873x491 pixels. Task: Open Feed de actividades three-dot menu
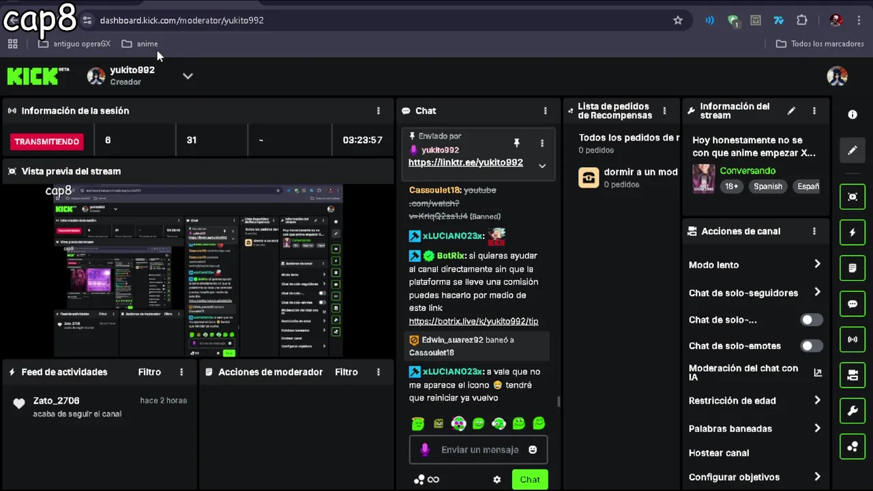pyautogui.click(x=181, y=372)
